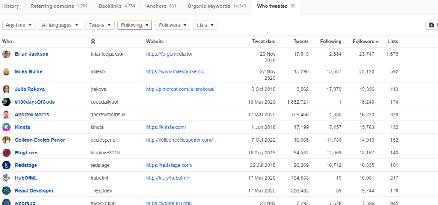Switch to the Referring domains tab
The image size is (438, 205).
[x=59, y=6]
